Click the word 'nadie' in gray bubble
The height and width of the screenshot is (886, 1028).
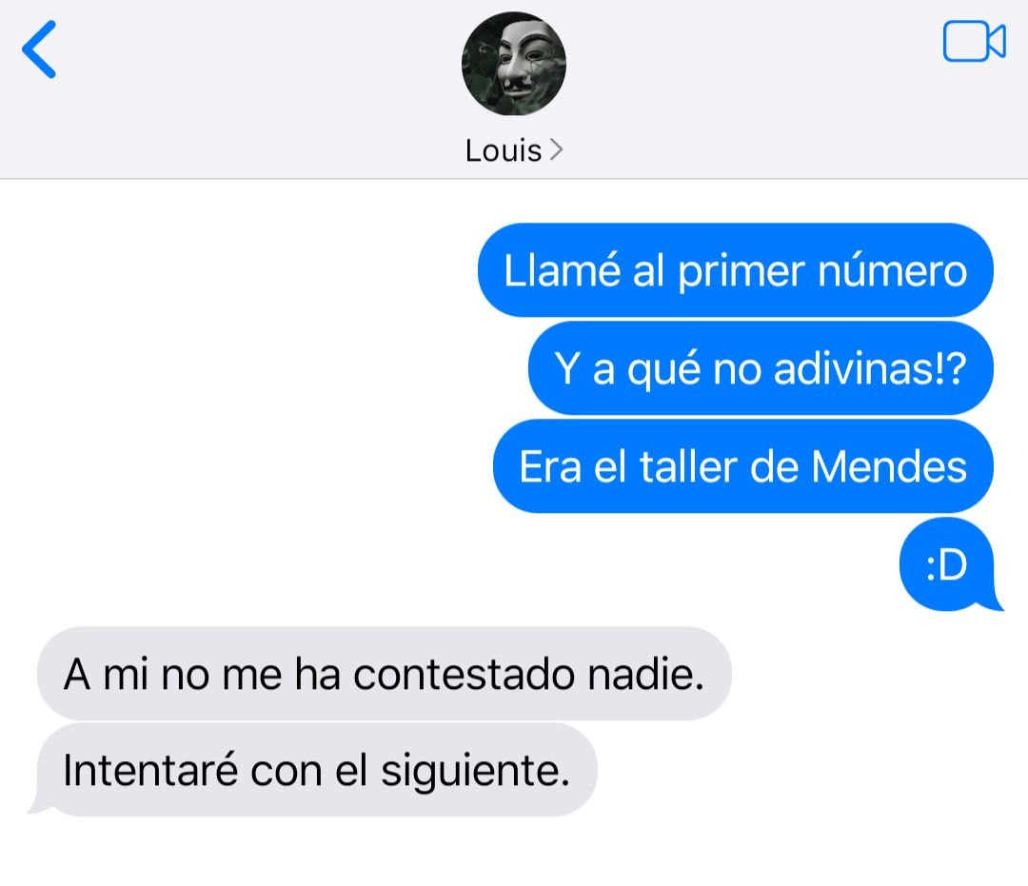(x=640, y=674)
